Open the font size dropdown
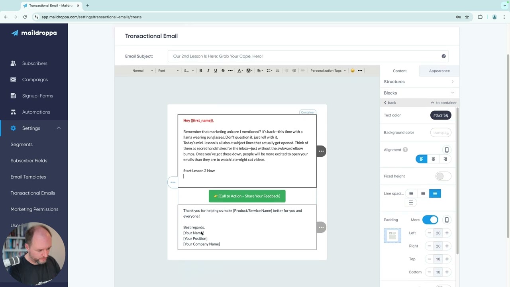 189,71
